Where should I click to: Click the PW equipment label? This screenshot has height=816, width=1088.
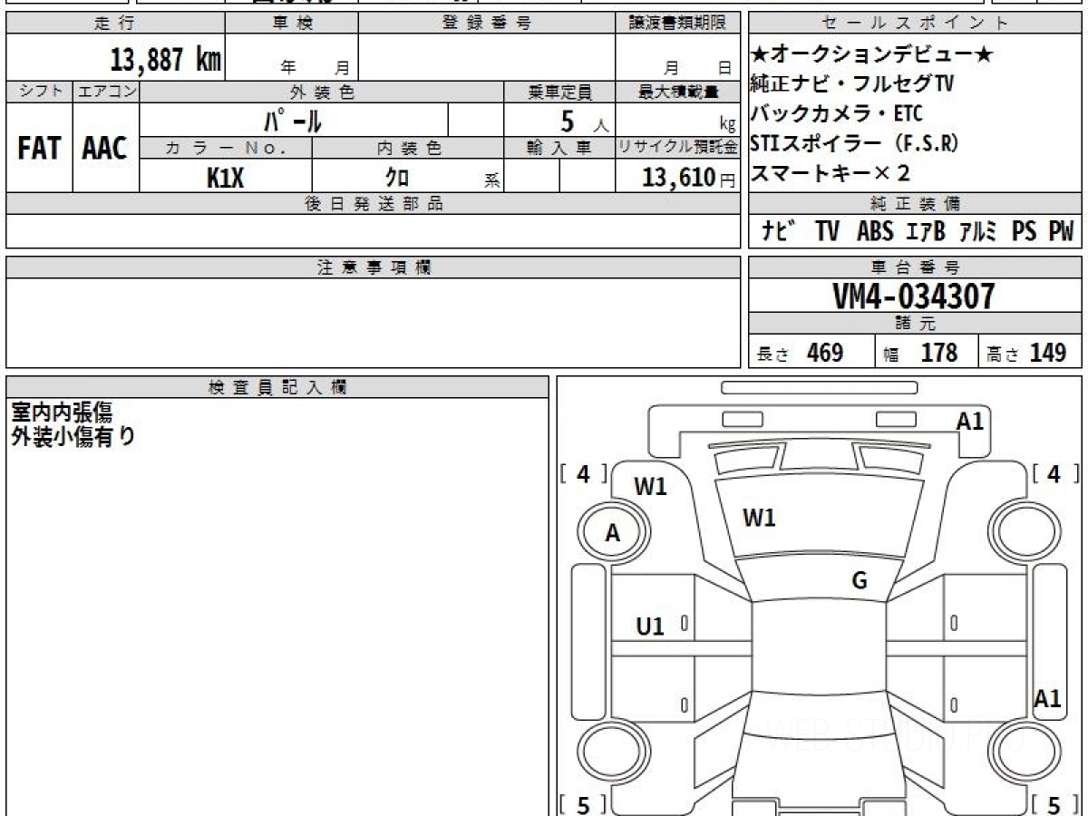1061,232
